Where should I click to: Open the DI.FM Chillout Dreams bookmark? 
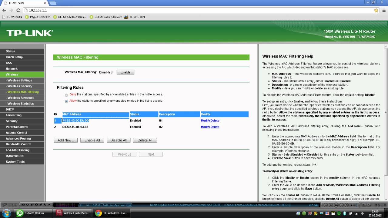coord(70,17)
